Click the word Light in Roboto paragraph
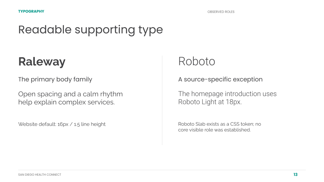This screenshot has height=182, width=324. pyautogui.click(x=211, y=102)
